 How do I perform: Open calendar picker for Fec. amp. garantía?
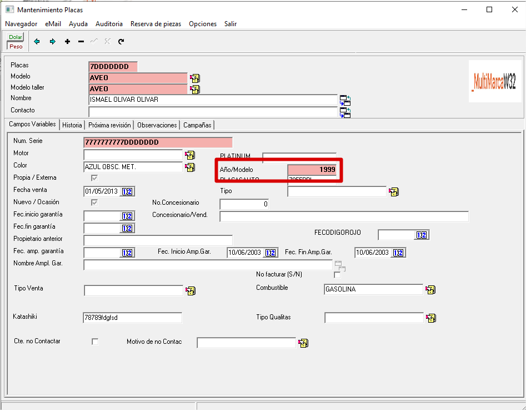click(x=128, y=253)
